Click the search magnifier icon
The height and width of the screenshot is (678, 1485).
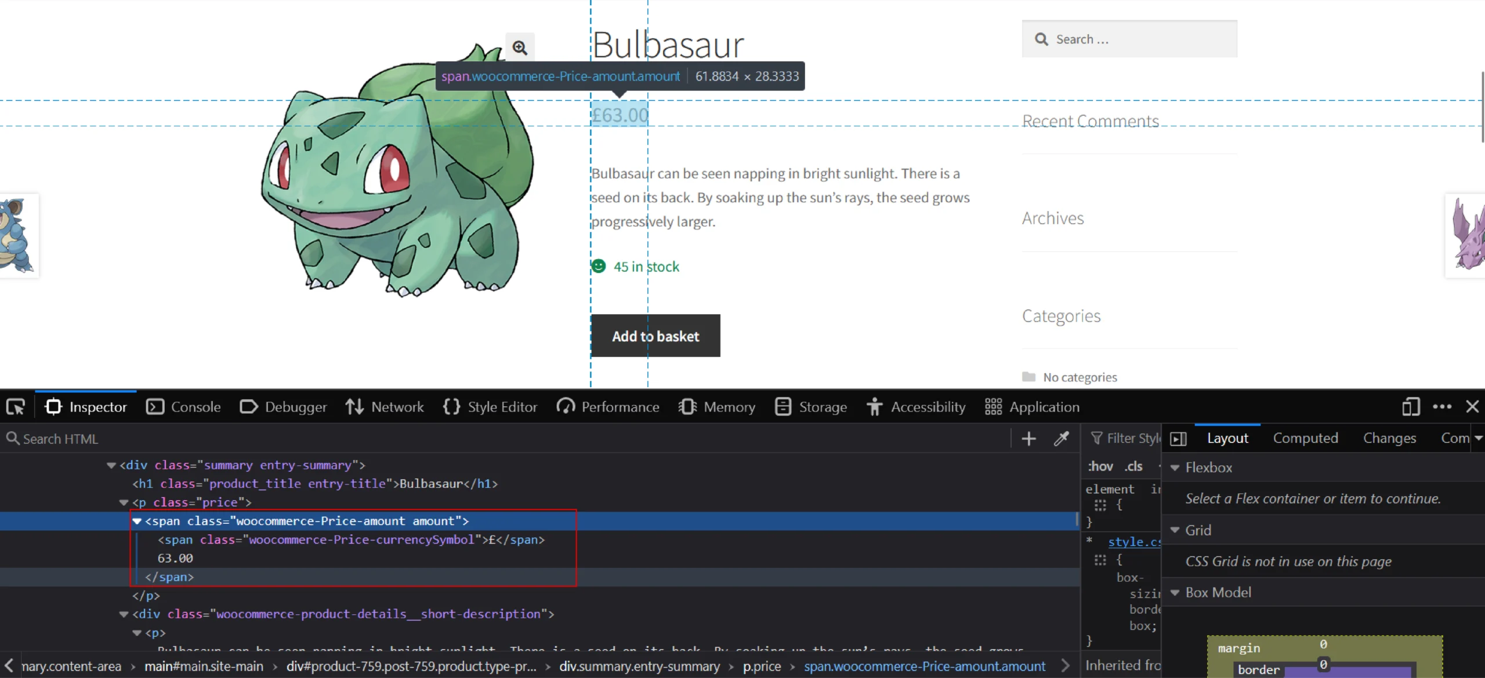coord(1041,39)
